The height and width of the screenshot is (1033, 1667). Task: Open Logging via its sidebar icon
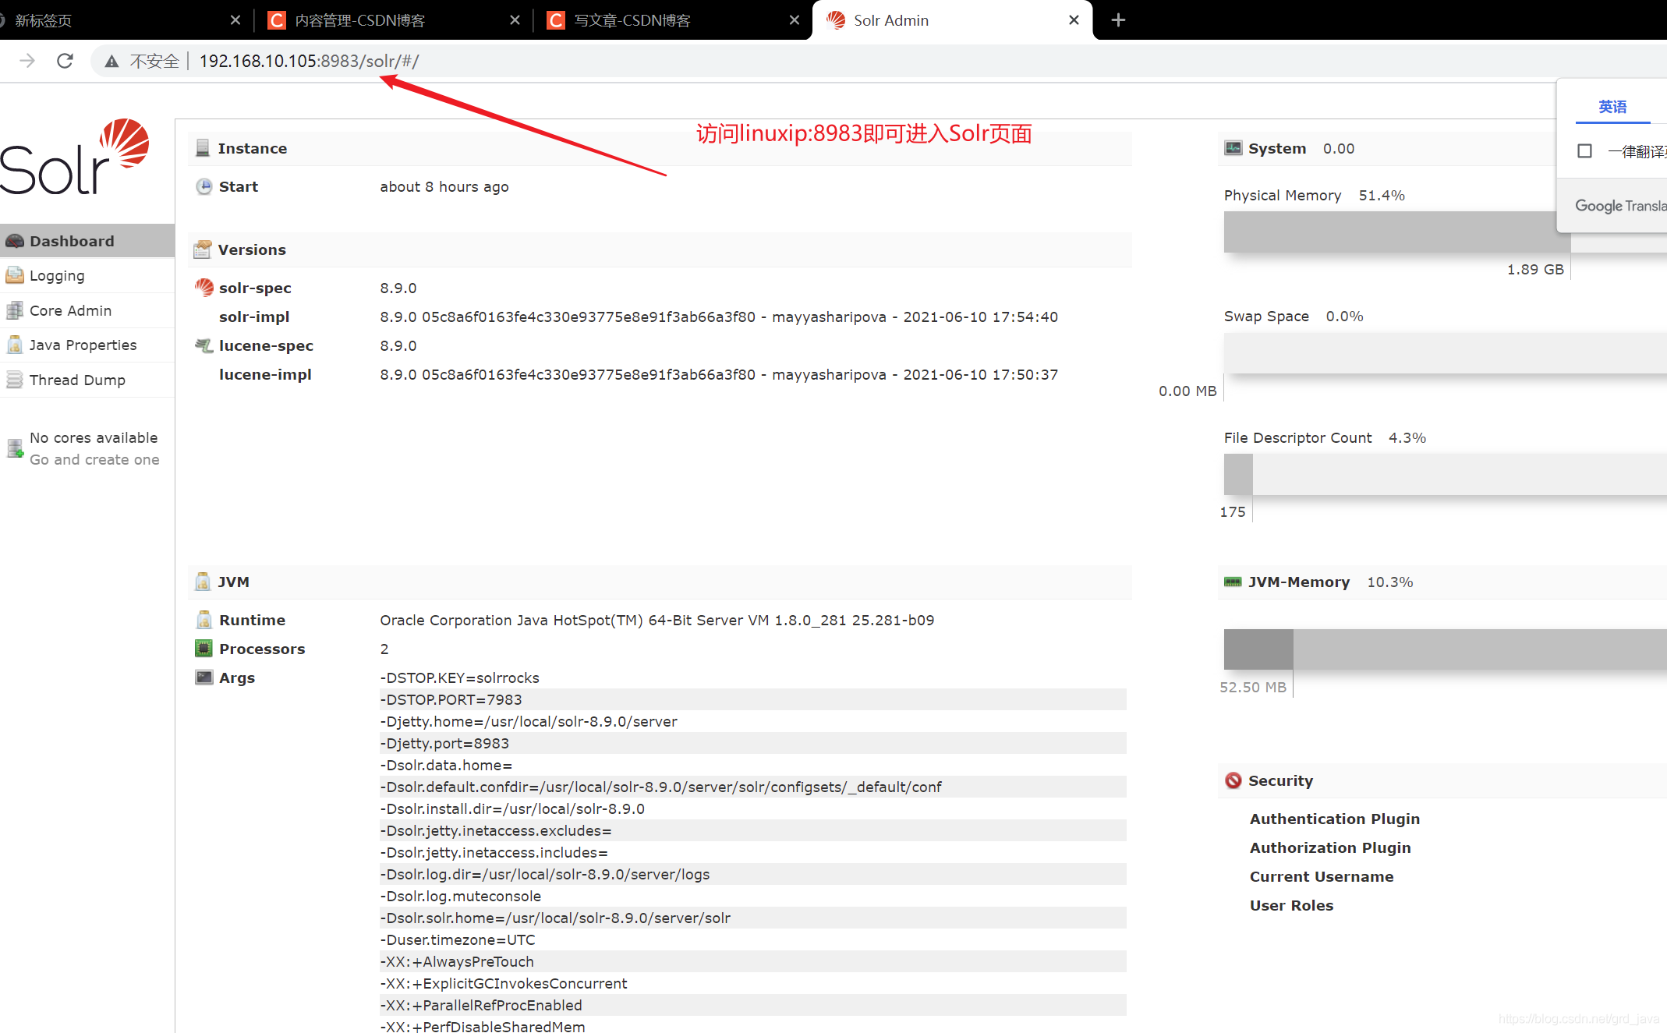coord(15,275)
